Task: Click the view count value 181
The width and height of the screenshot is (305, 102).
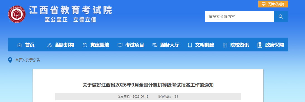Action: click(x=176, y=96)
